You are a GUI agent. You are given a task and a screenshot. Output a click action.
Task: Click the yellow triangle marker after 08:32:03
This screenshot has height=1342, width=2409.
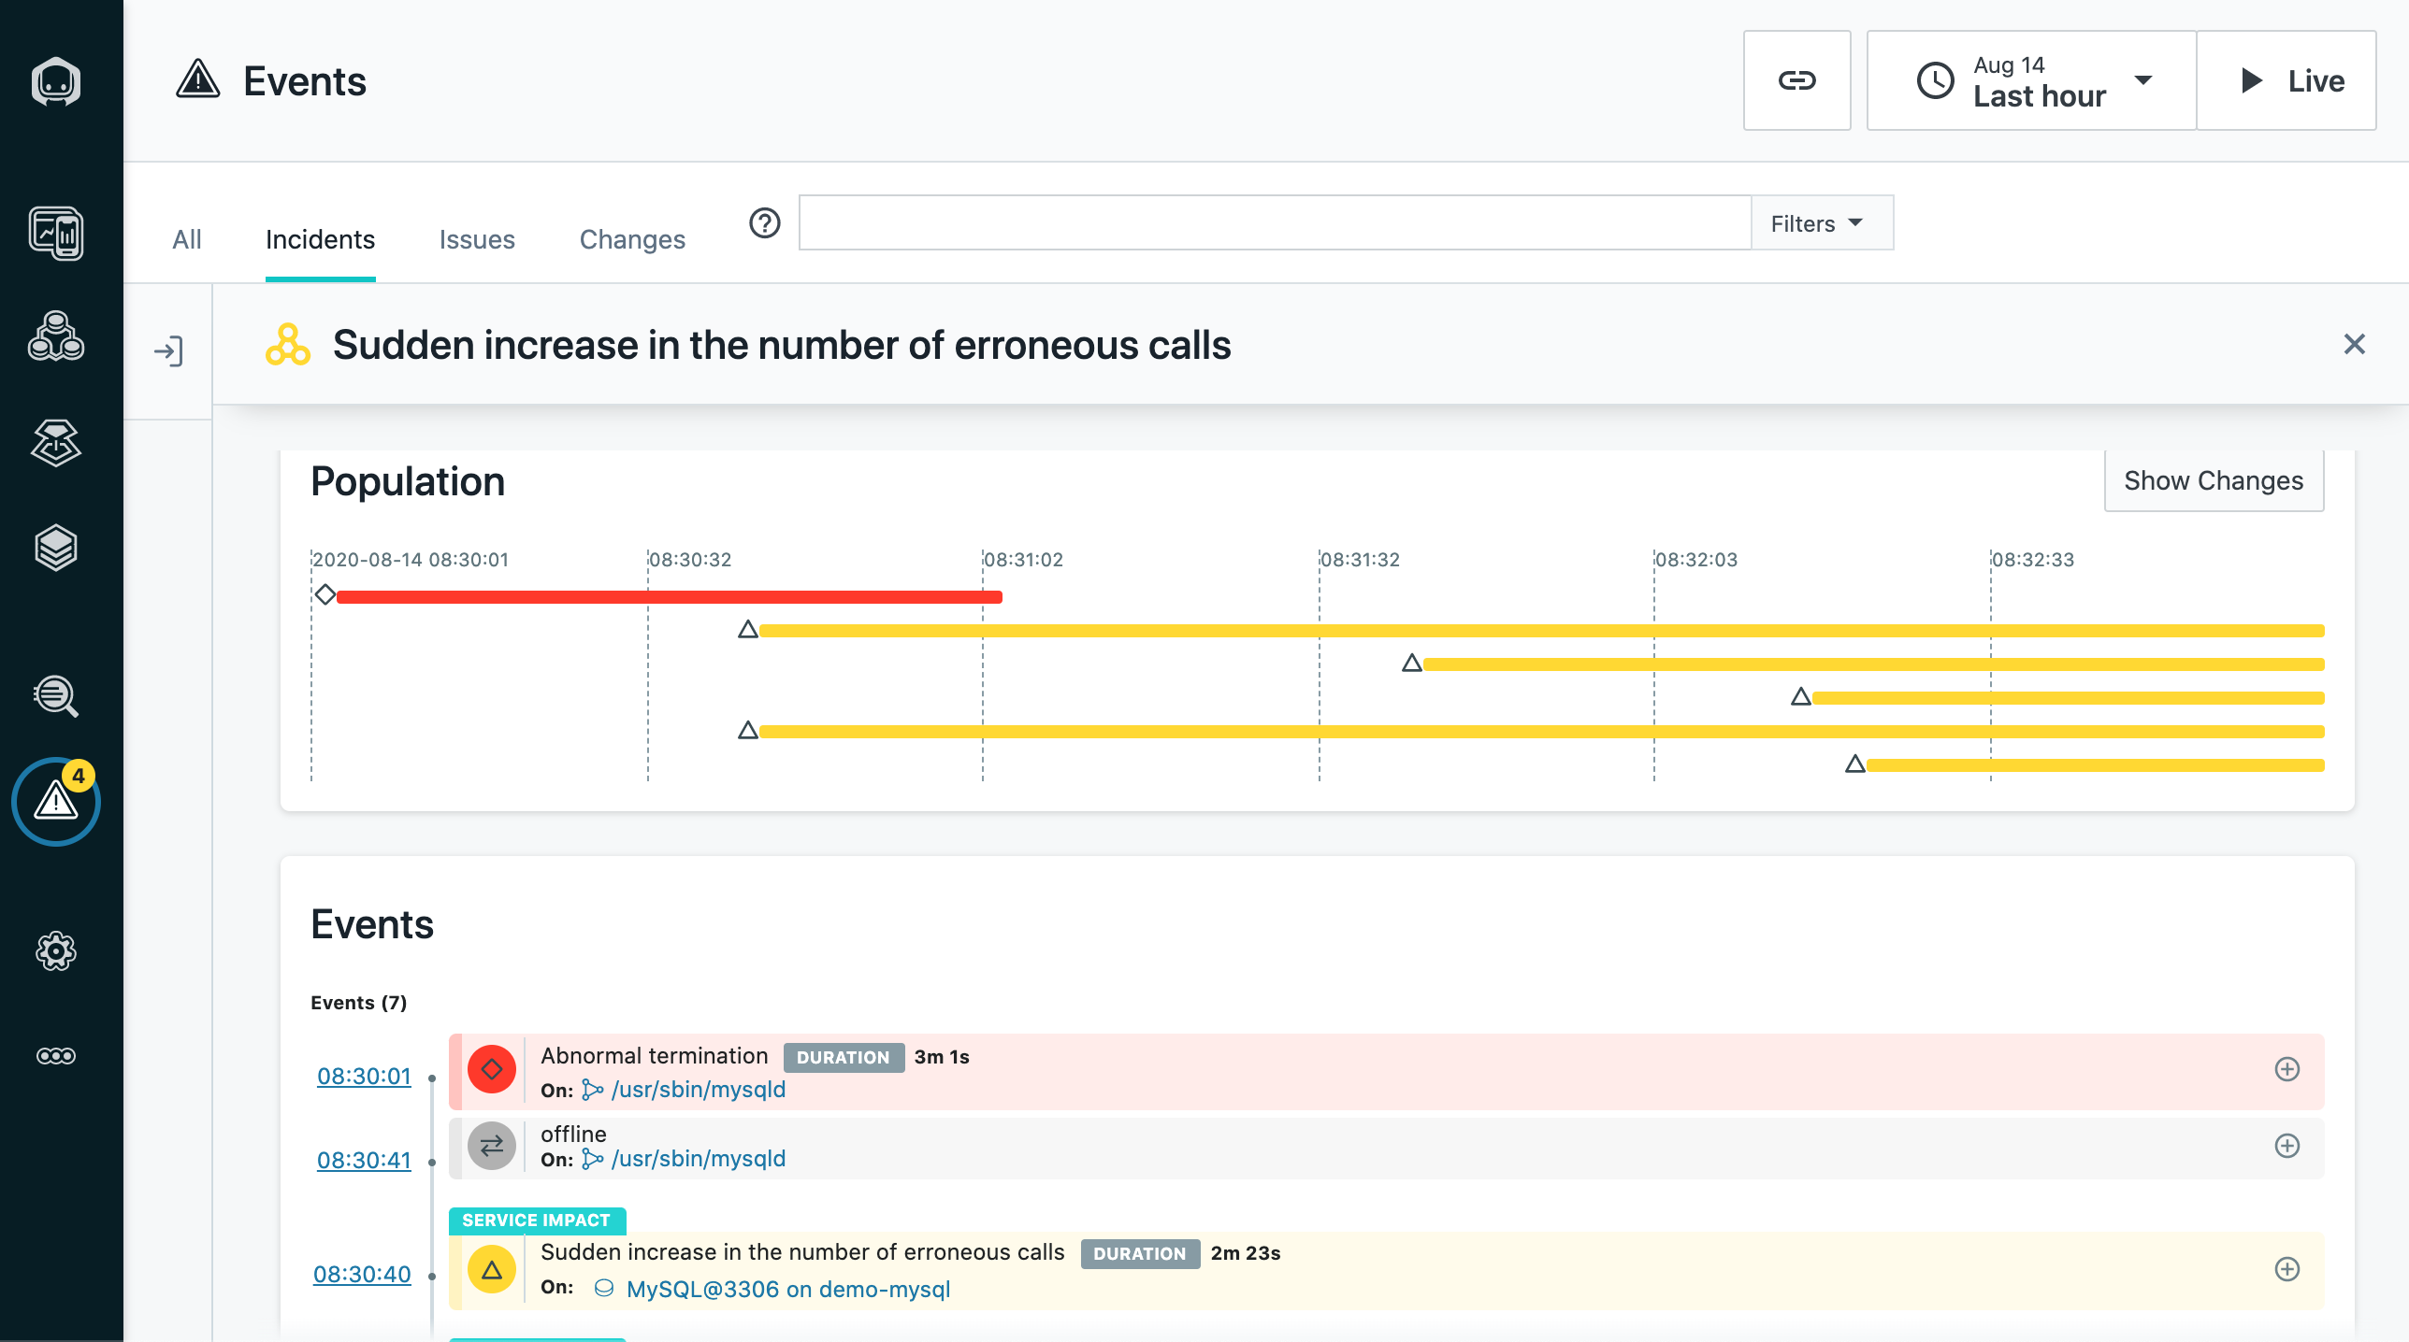1801,696
